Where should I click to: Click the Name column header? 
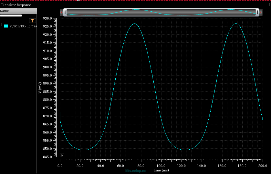(18, 11)
